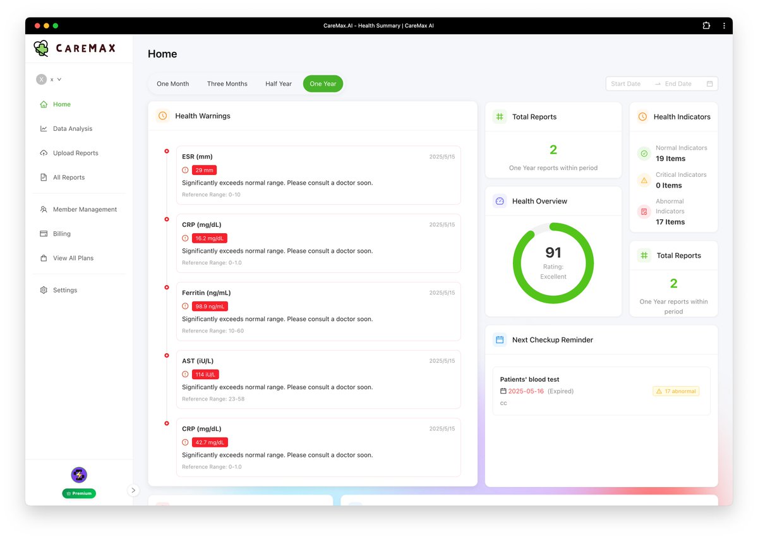Click the 2025-05-16 expired date text
The width and height of the screenshot is (758, 539).
526,391
